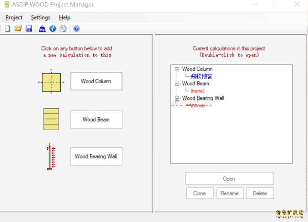Open the Help menu
Image resolution: width=308 pixels, height=222 pixels.
point(65,17)
